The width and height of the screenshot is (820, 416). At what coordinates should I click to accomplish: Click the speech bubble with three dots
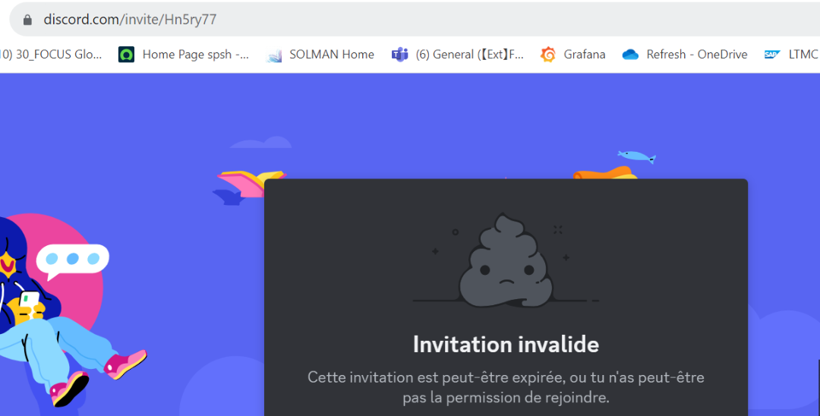[x=73, y=259]
